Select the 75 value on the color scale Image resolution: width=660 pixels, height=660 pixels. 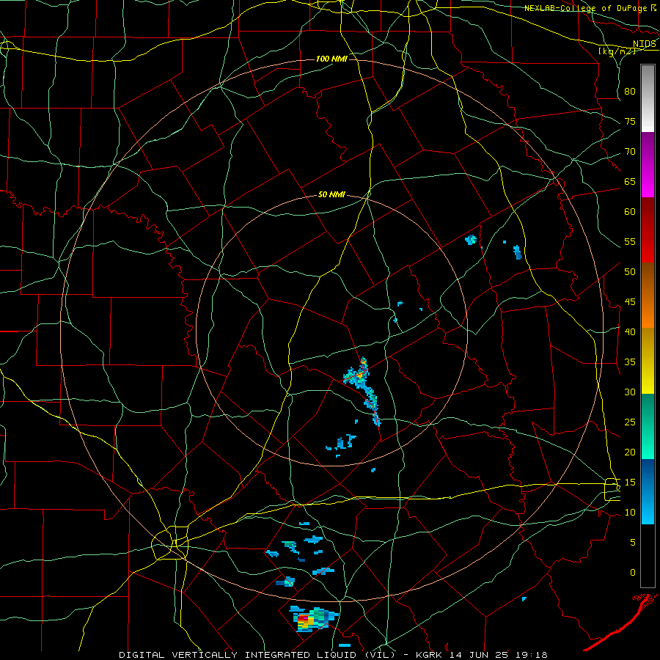(630, 122)
